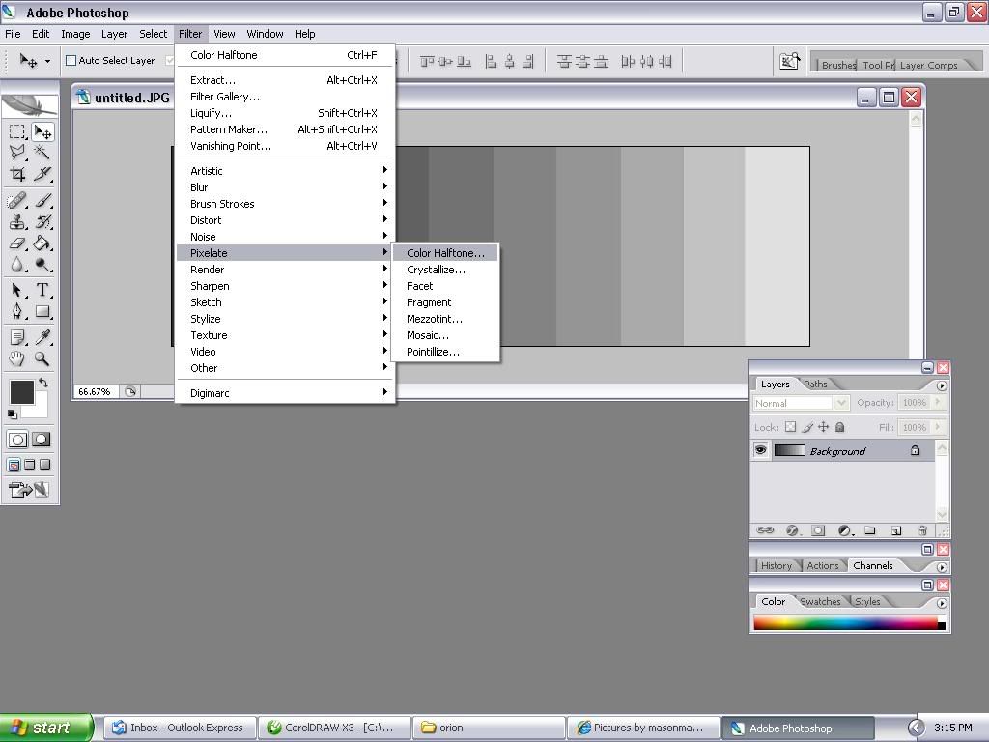Toggle lock image pixels
Image resolution: width=989 pixels, height=742 pixels.
pos(807,427)
